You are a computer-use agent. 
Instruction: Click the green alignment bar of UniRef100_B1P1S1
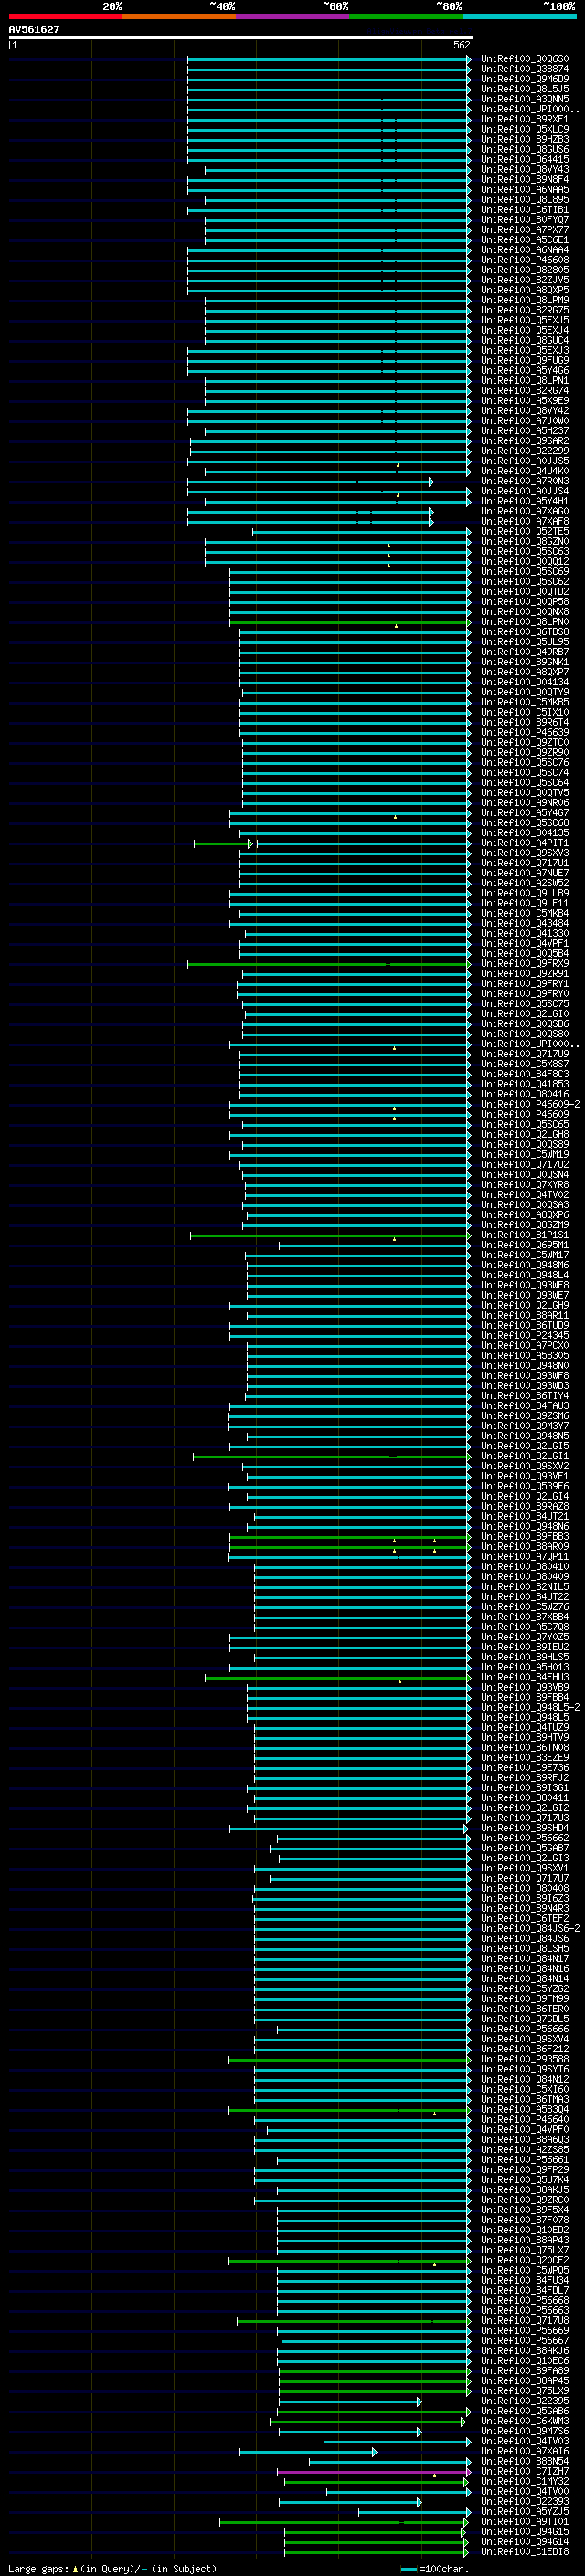pyautogui.click(x=330, y=1236)
